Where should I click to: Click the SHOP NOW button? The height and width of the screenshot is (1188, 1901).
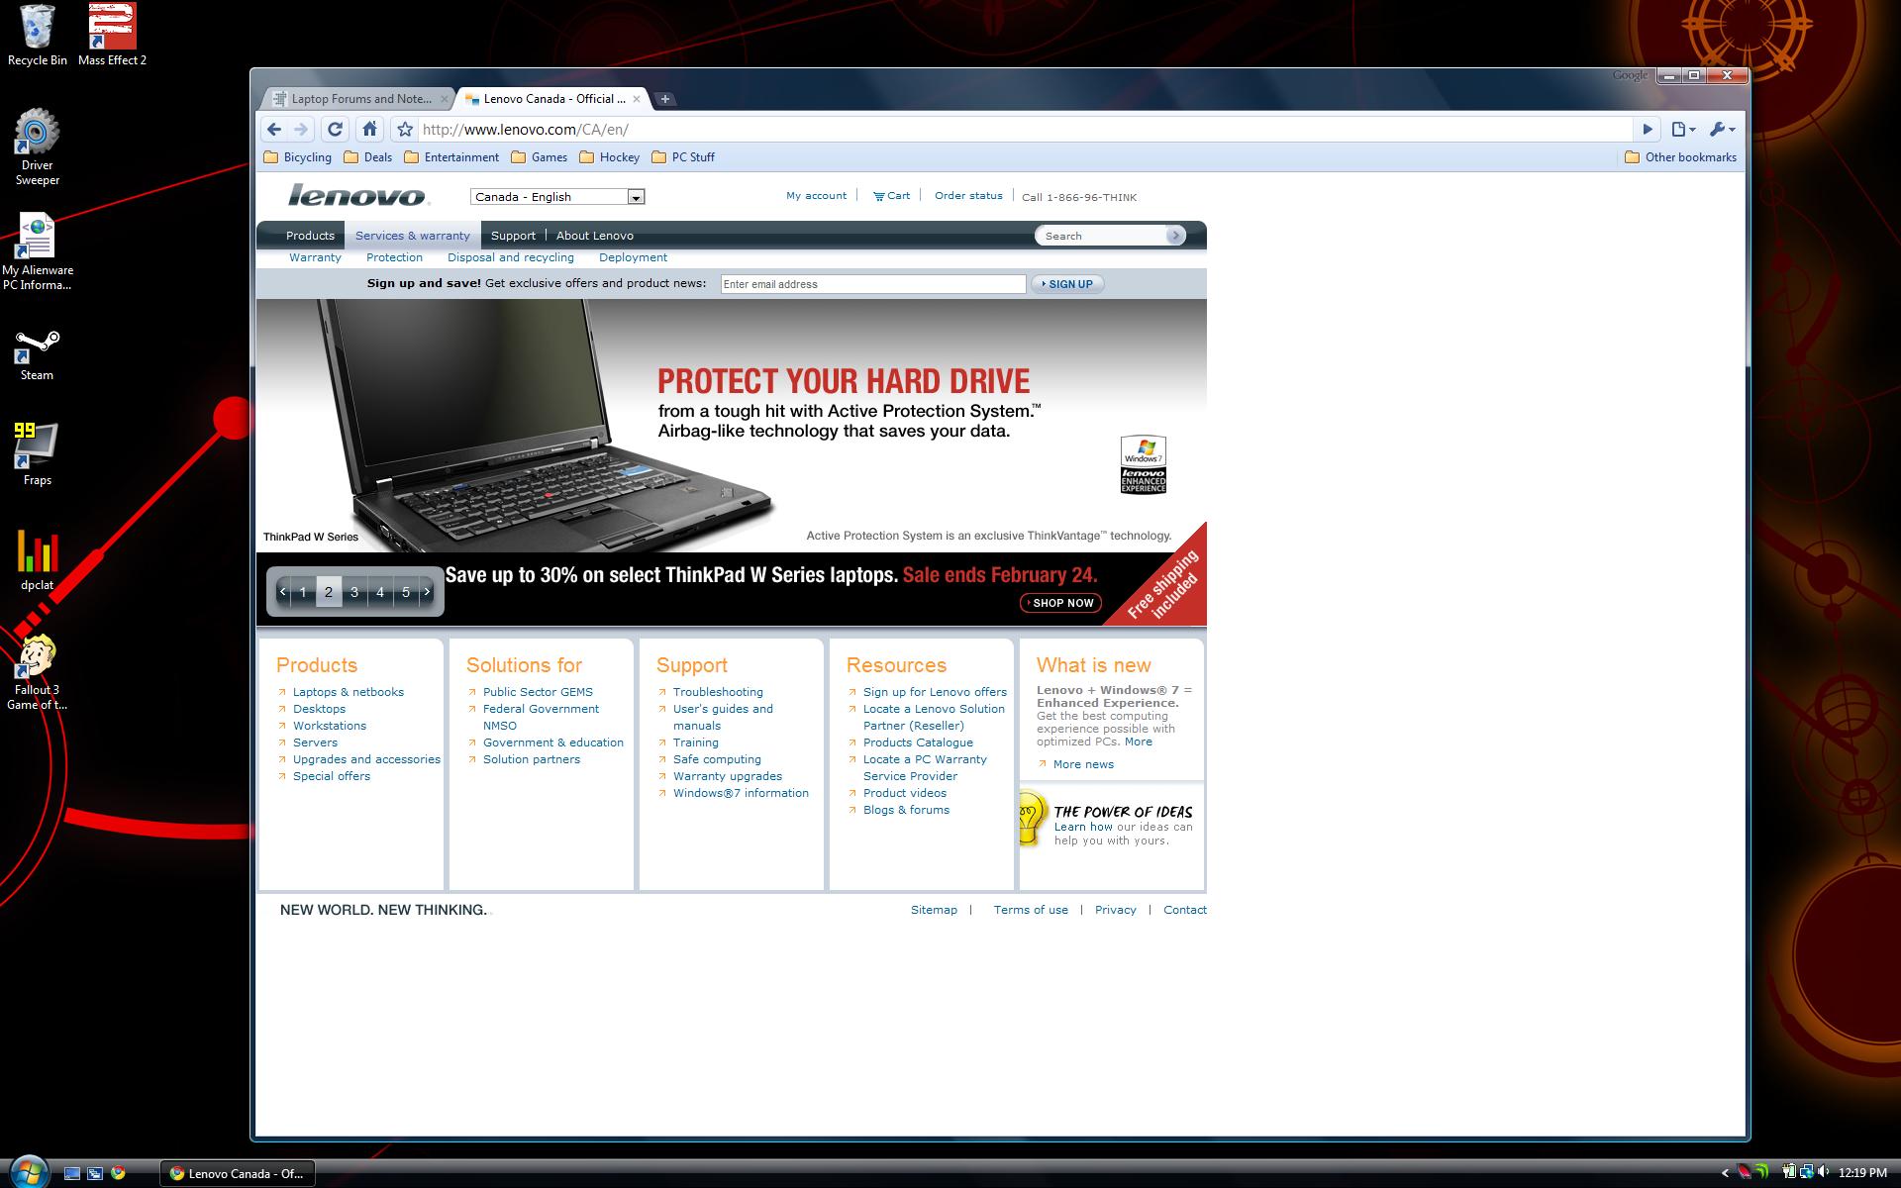(x=1060, y=603)
